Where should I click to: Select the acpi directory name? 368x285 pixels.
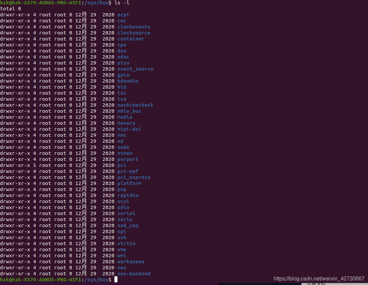123,14
